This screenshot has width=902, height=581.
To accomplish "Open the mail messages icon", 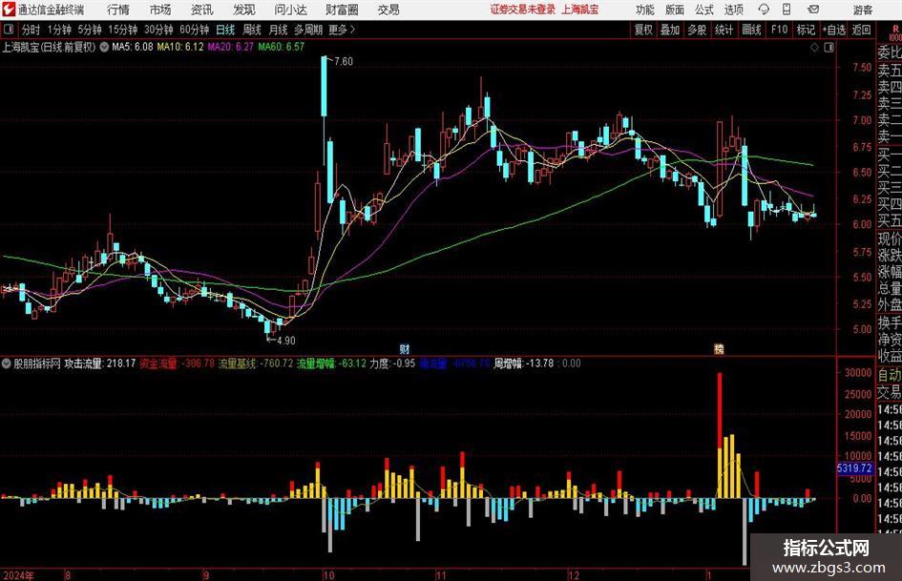I will pos(813,10).
